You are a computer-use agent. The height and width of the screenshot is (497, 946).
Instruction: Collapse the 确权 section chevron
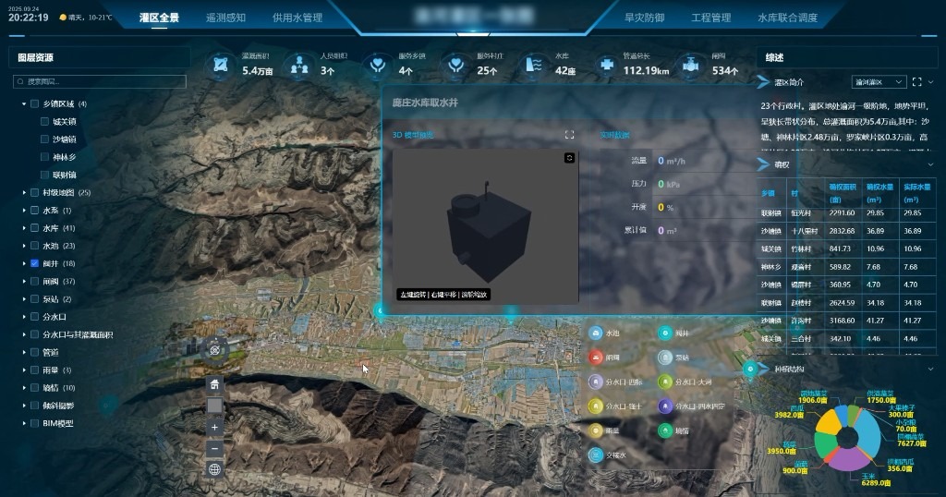[x=930, y=164]
